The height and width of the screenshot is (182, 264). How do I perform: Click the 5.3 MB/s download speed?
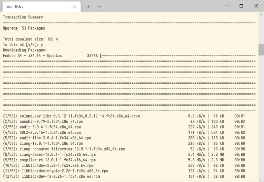click(196, 160)
